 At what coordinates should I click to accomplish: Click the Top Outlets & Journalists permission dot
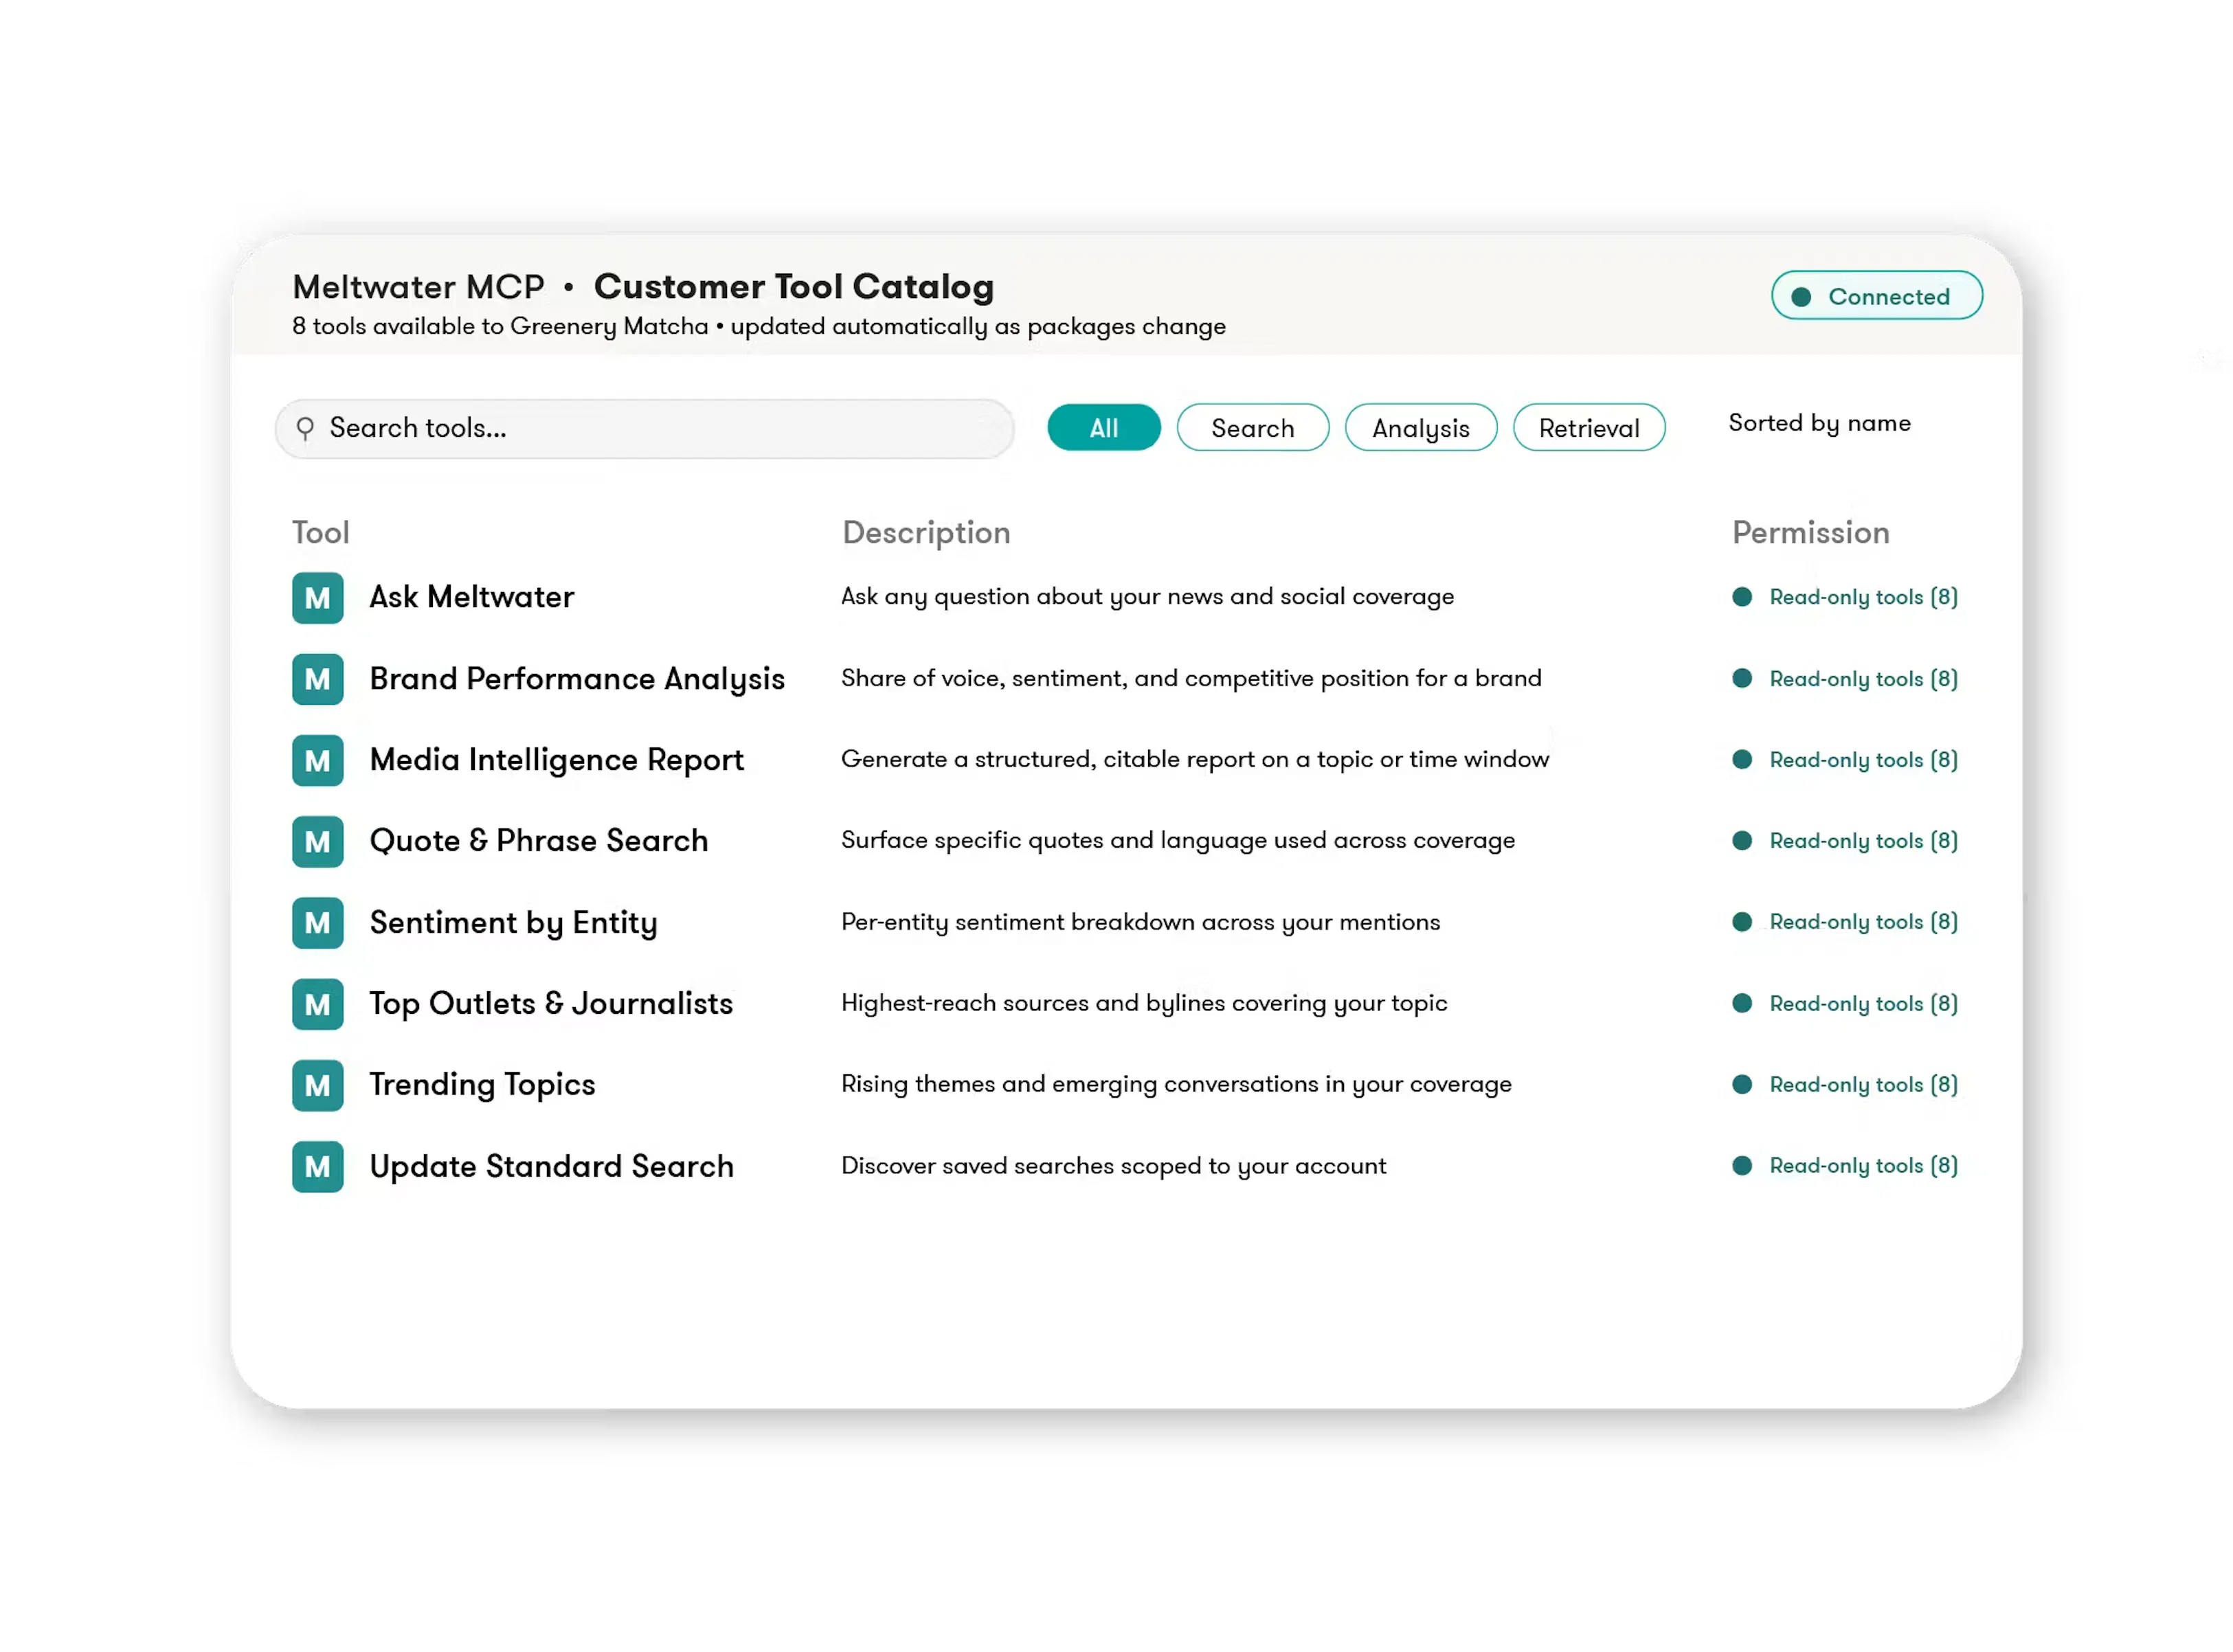coord(1743,1004)
